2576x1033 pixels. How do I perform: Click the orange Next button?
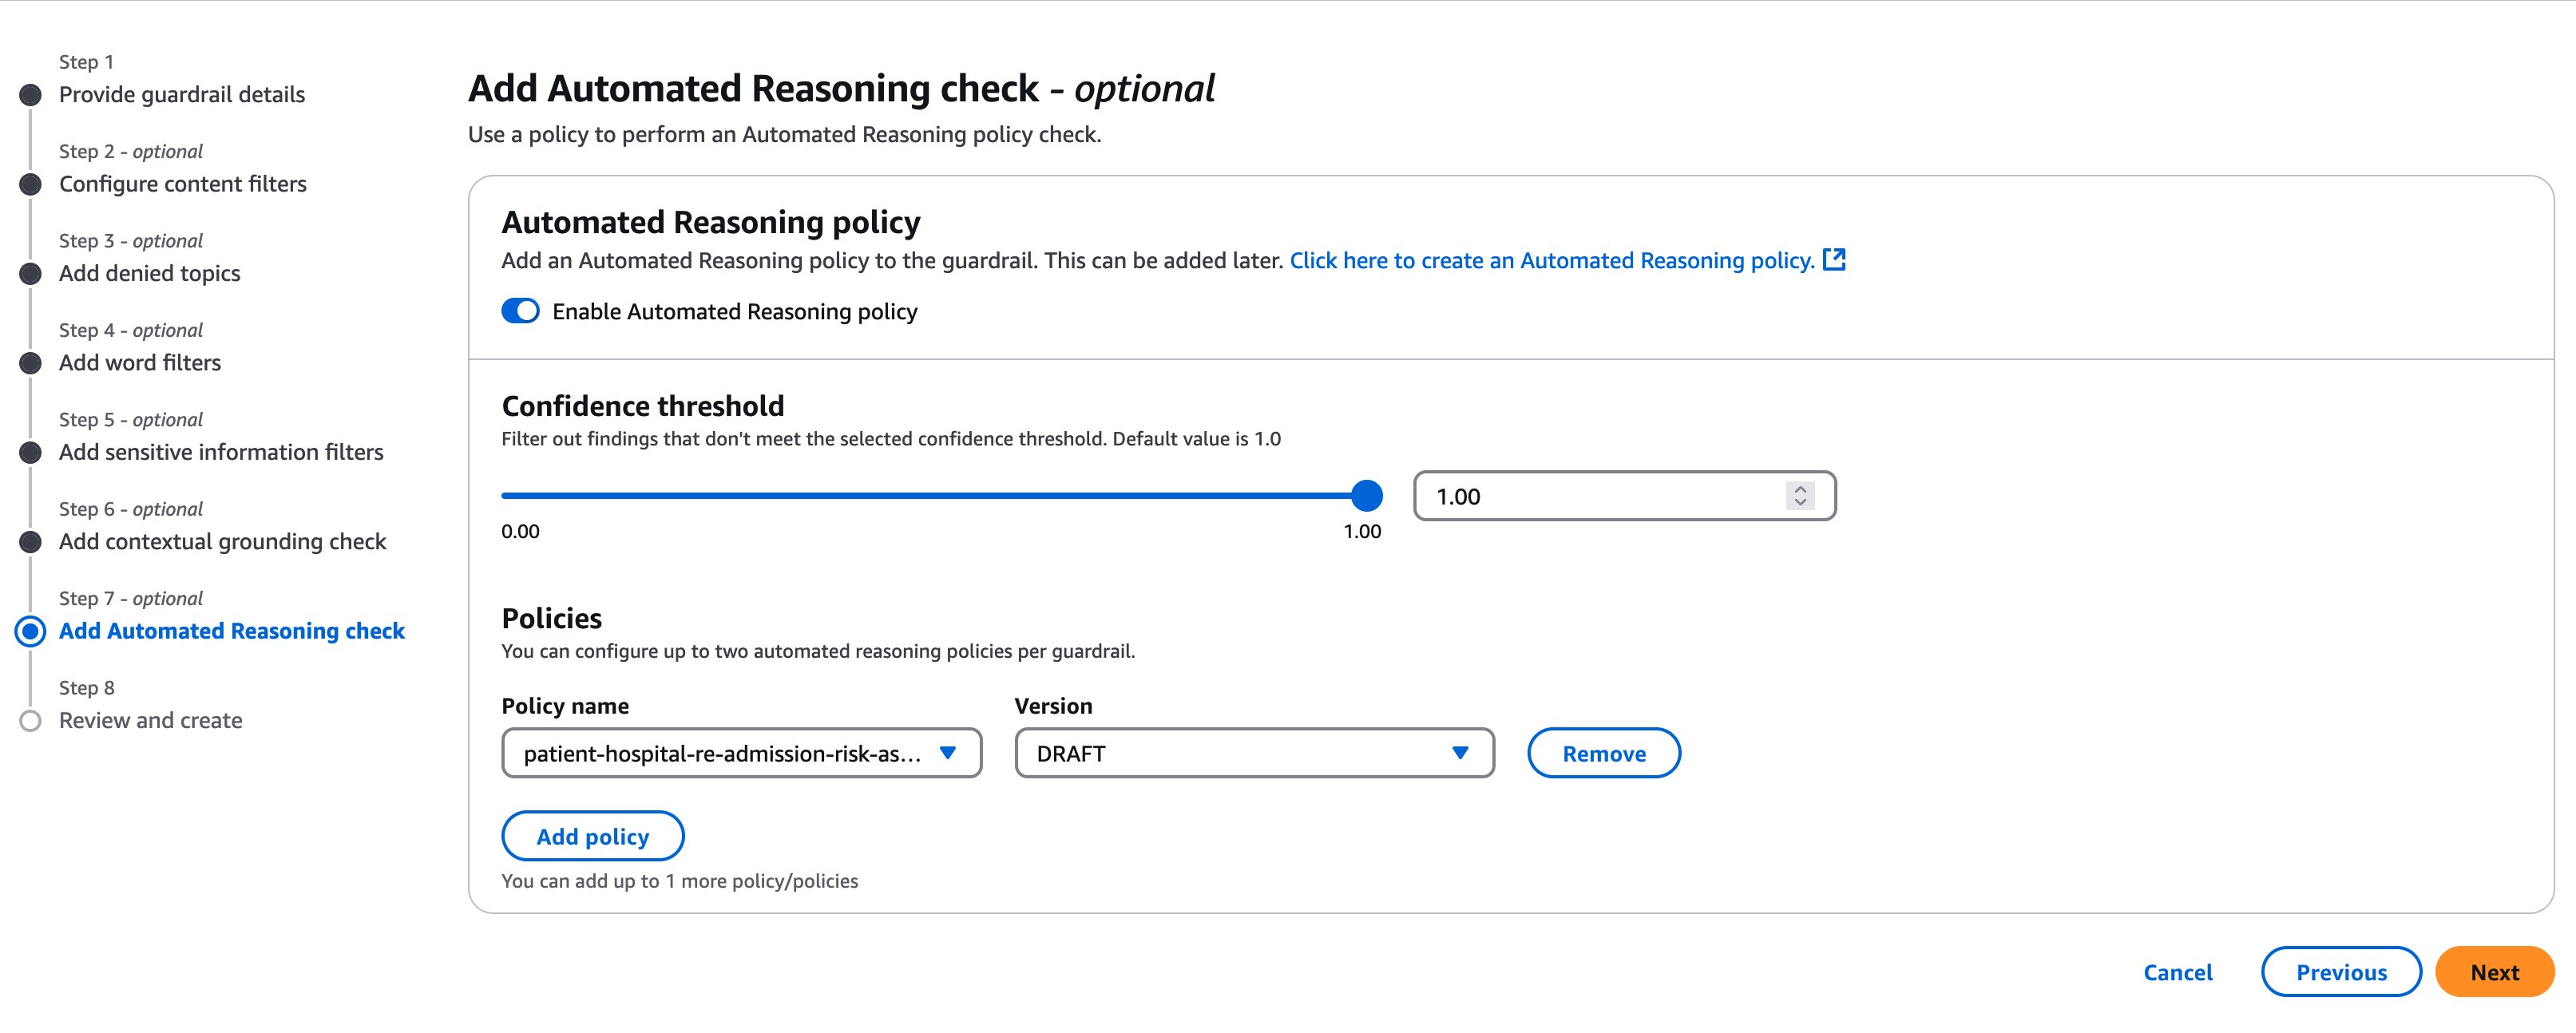point(2494,972)
